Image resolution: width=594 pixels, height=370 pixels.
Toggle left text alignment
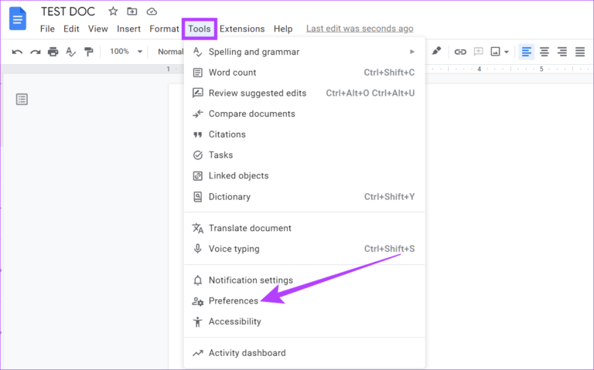click(x=527, y=52)
